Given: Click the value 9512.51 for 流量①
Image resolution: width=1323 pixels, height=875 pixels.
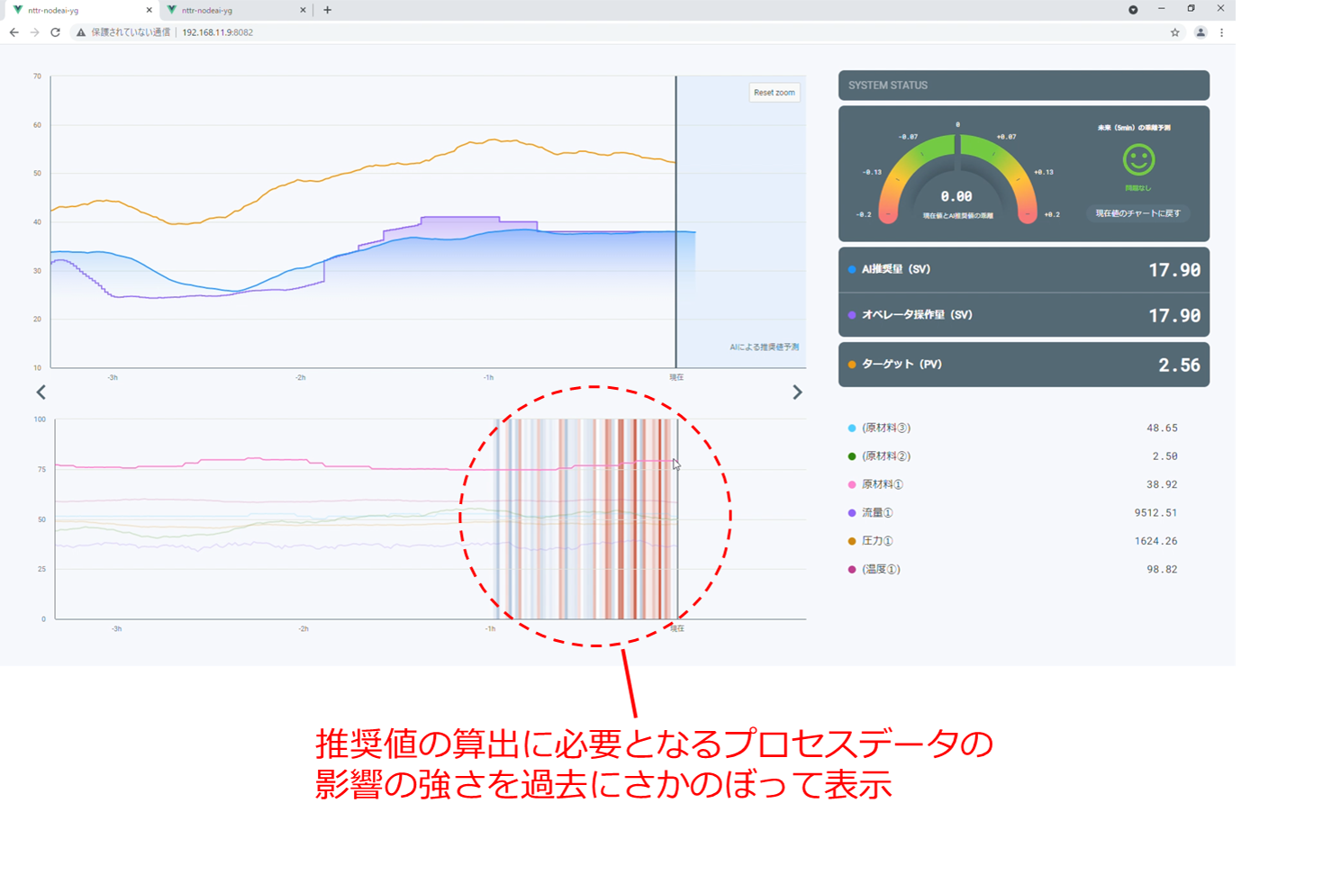Looking at the screenshot, I should 1155,513.
